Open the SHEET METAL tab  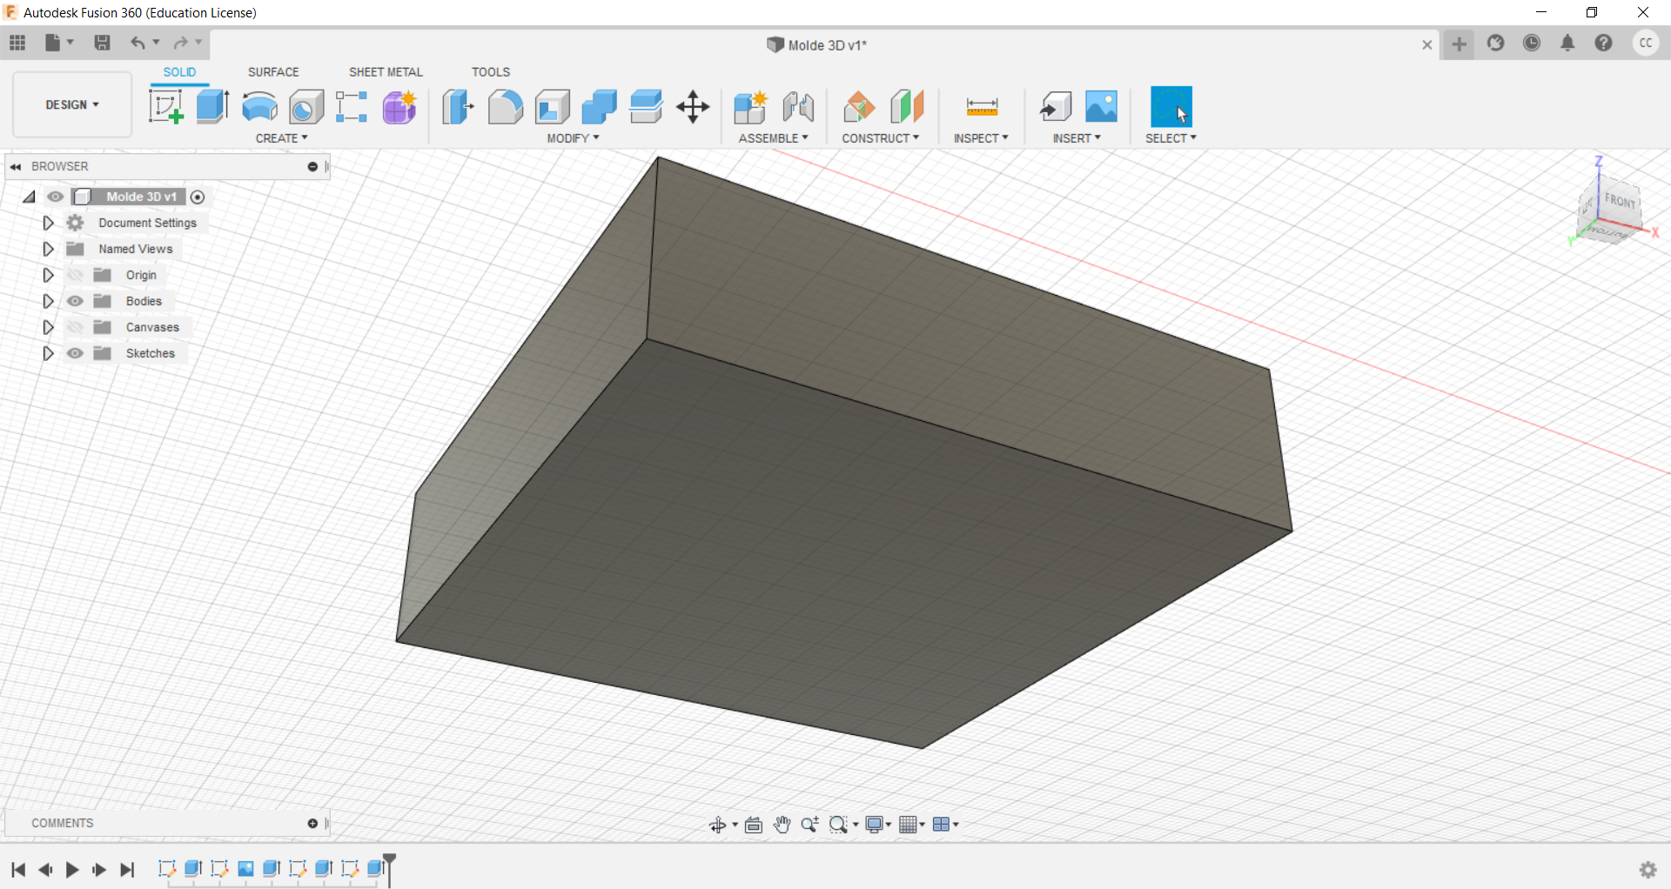tap(386, 71)
